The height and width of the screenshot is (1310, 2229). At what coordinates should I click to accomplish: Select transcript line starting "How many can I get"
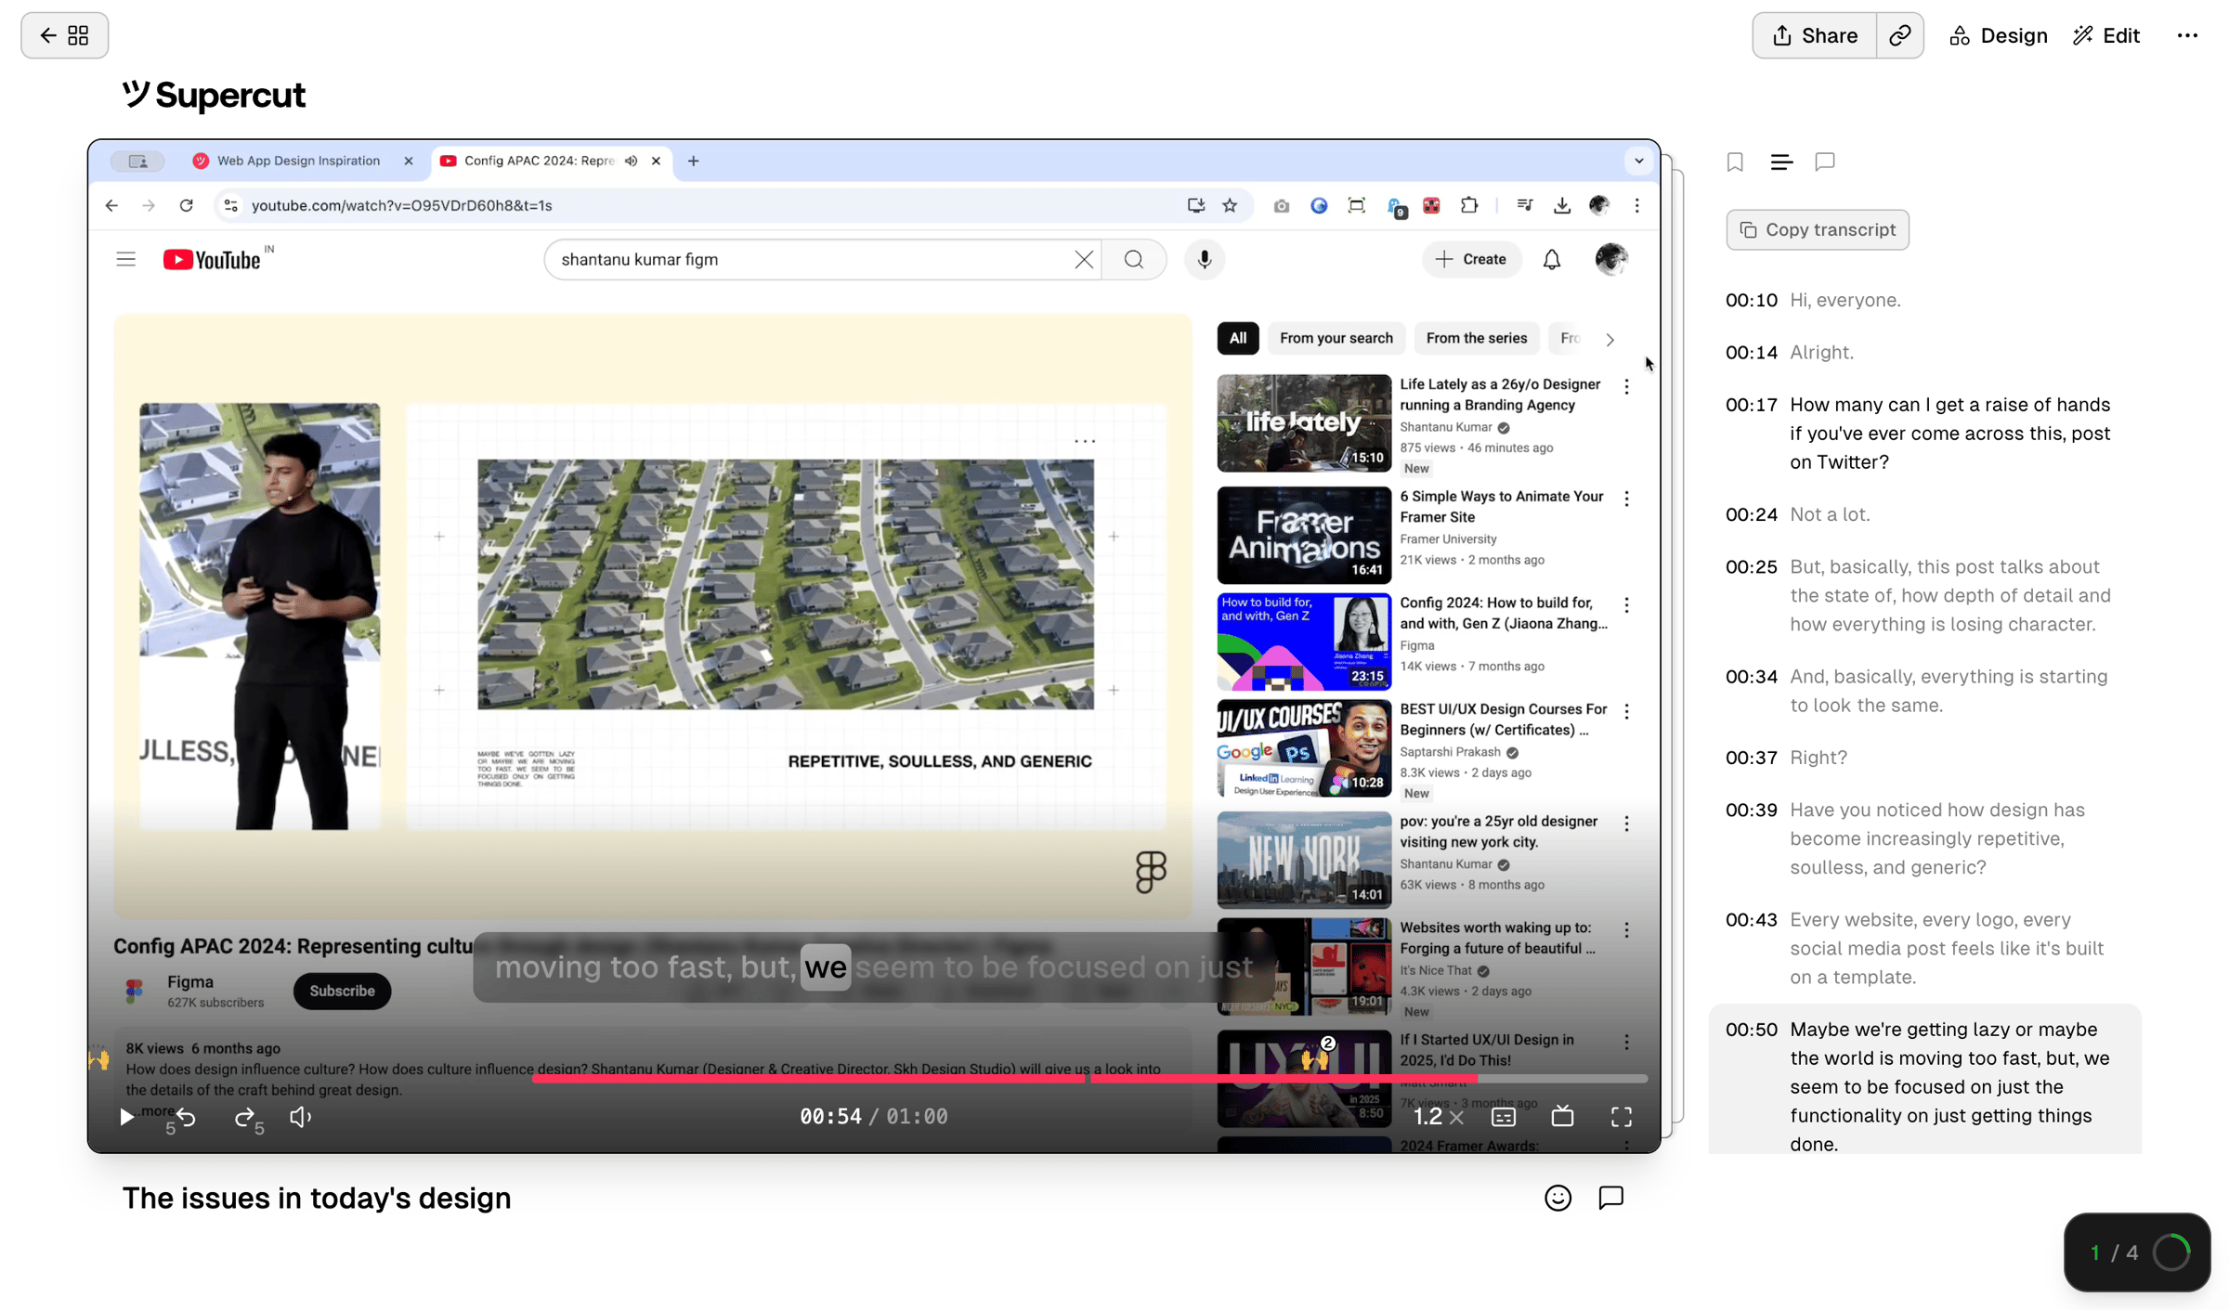(x=1950, y=434)
